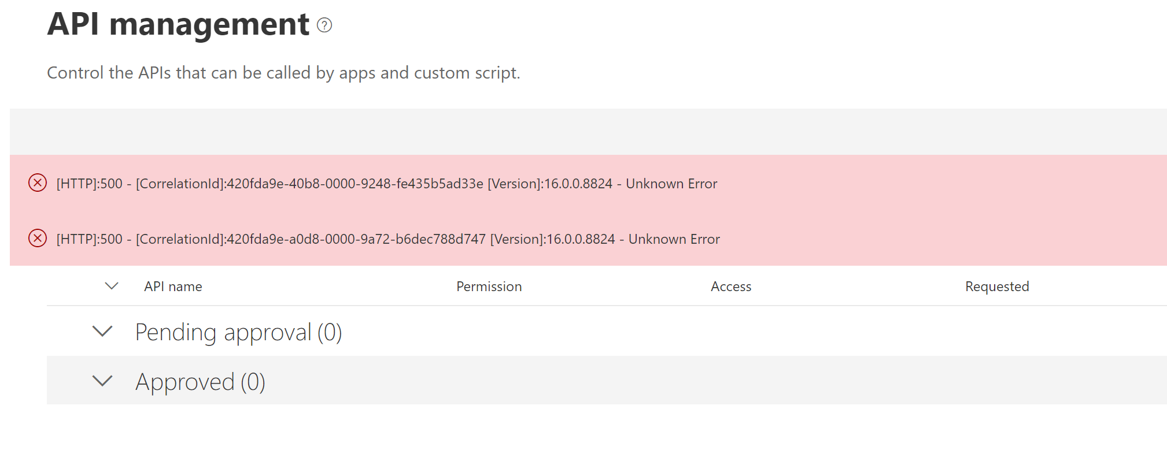Click the Version 16.0.0.8824 text in second error

553,239
